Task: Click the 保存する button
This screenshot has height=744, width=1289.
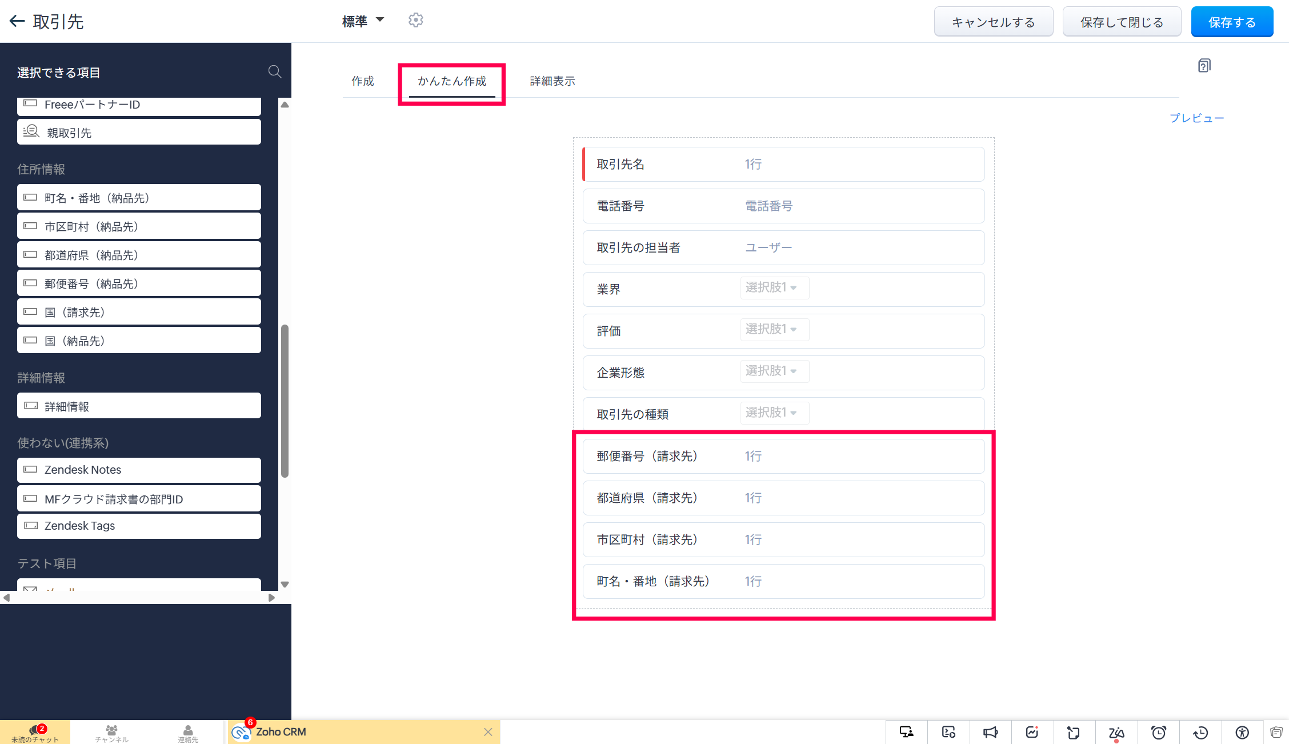Action: [x=1231, y=22]
